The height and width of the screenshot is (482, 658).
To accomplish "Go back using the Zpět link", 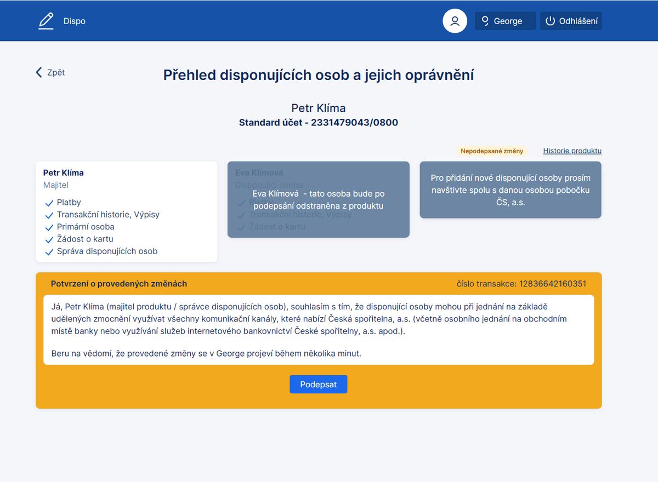I will coord(50,72).
